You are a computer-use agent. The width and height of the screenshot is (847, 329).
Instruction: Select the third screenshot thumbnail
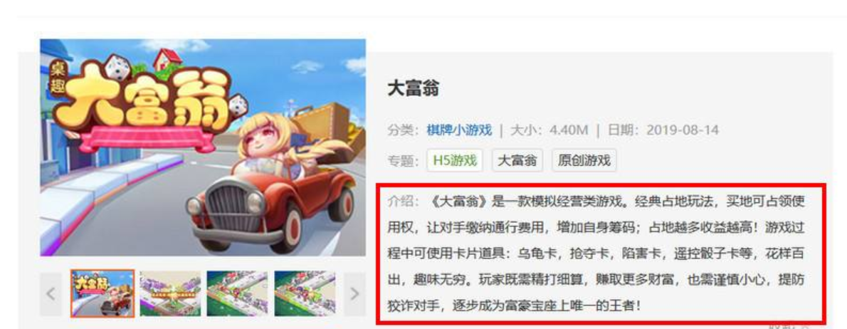click(x=237, y=294)
